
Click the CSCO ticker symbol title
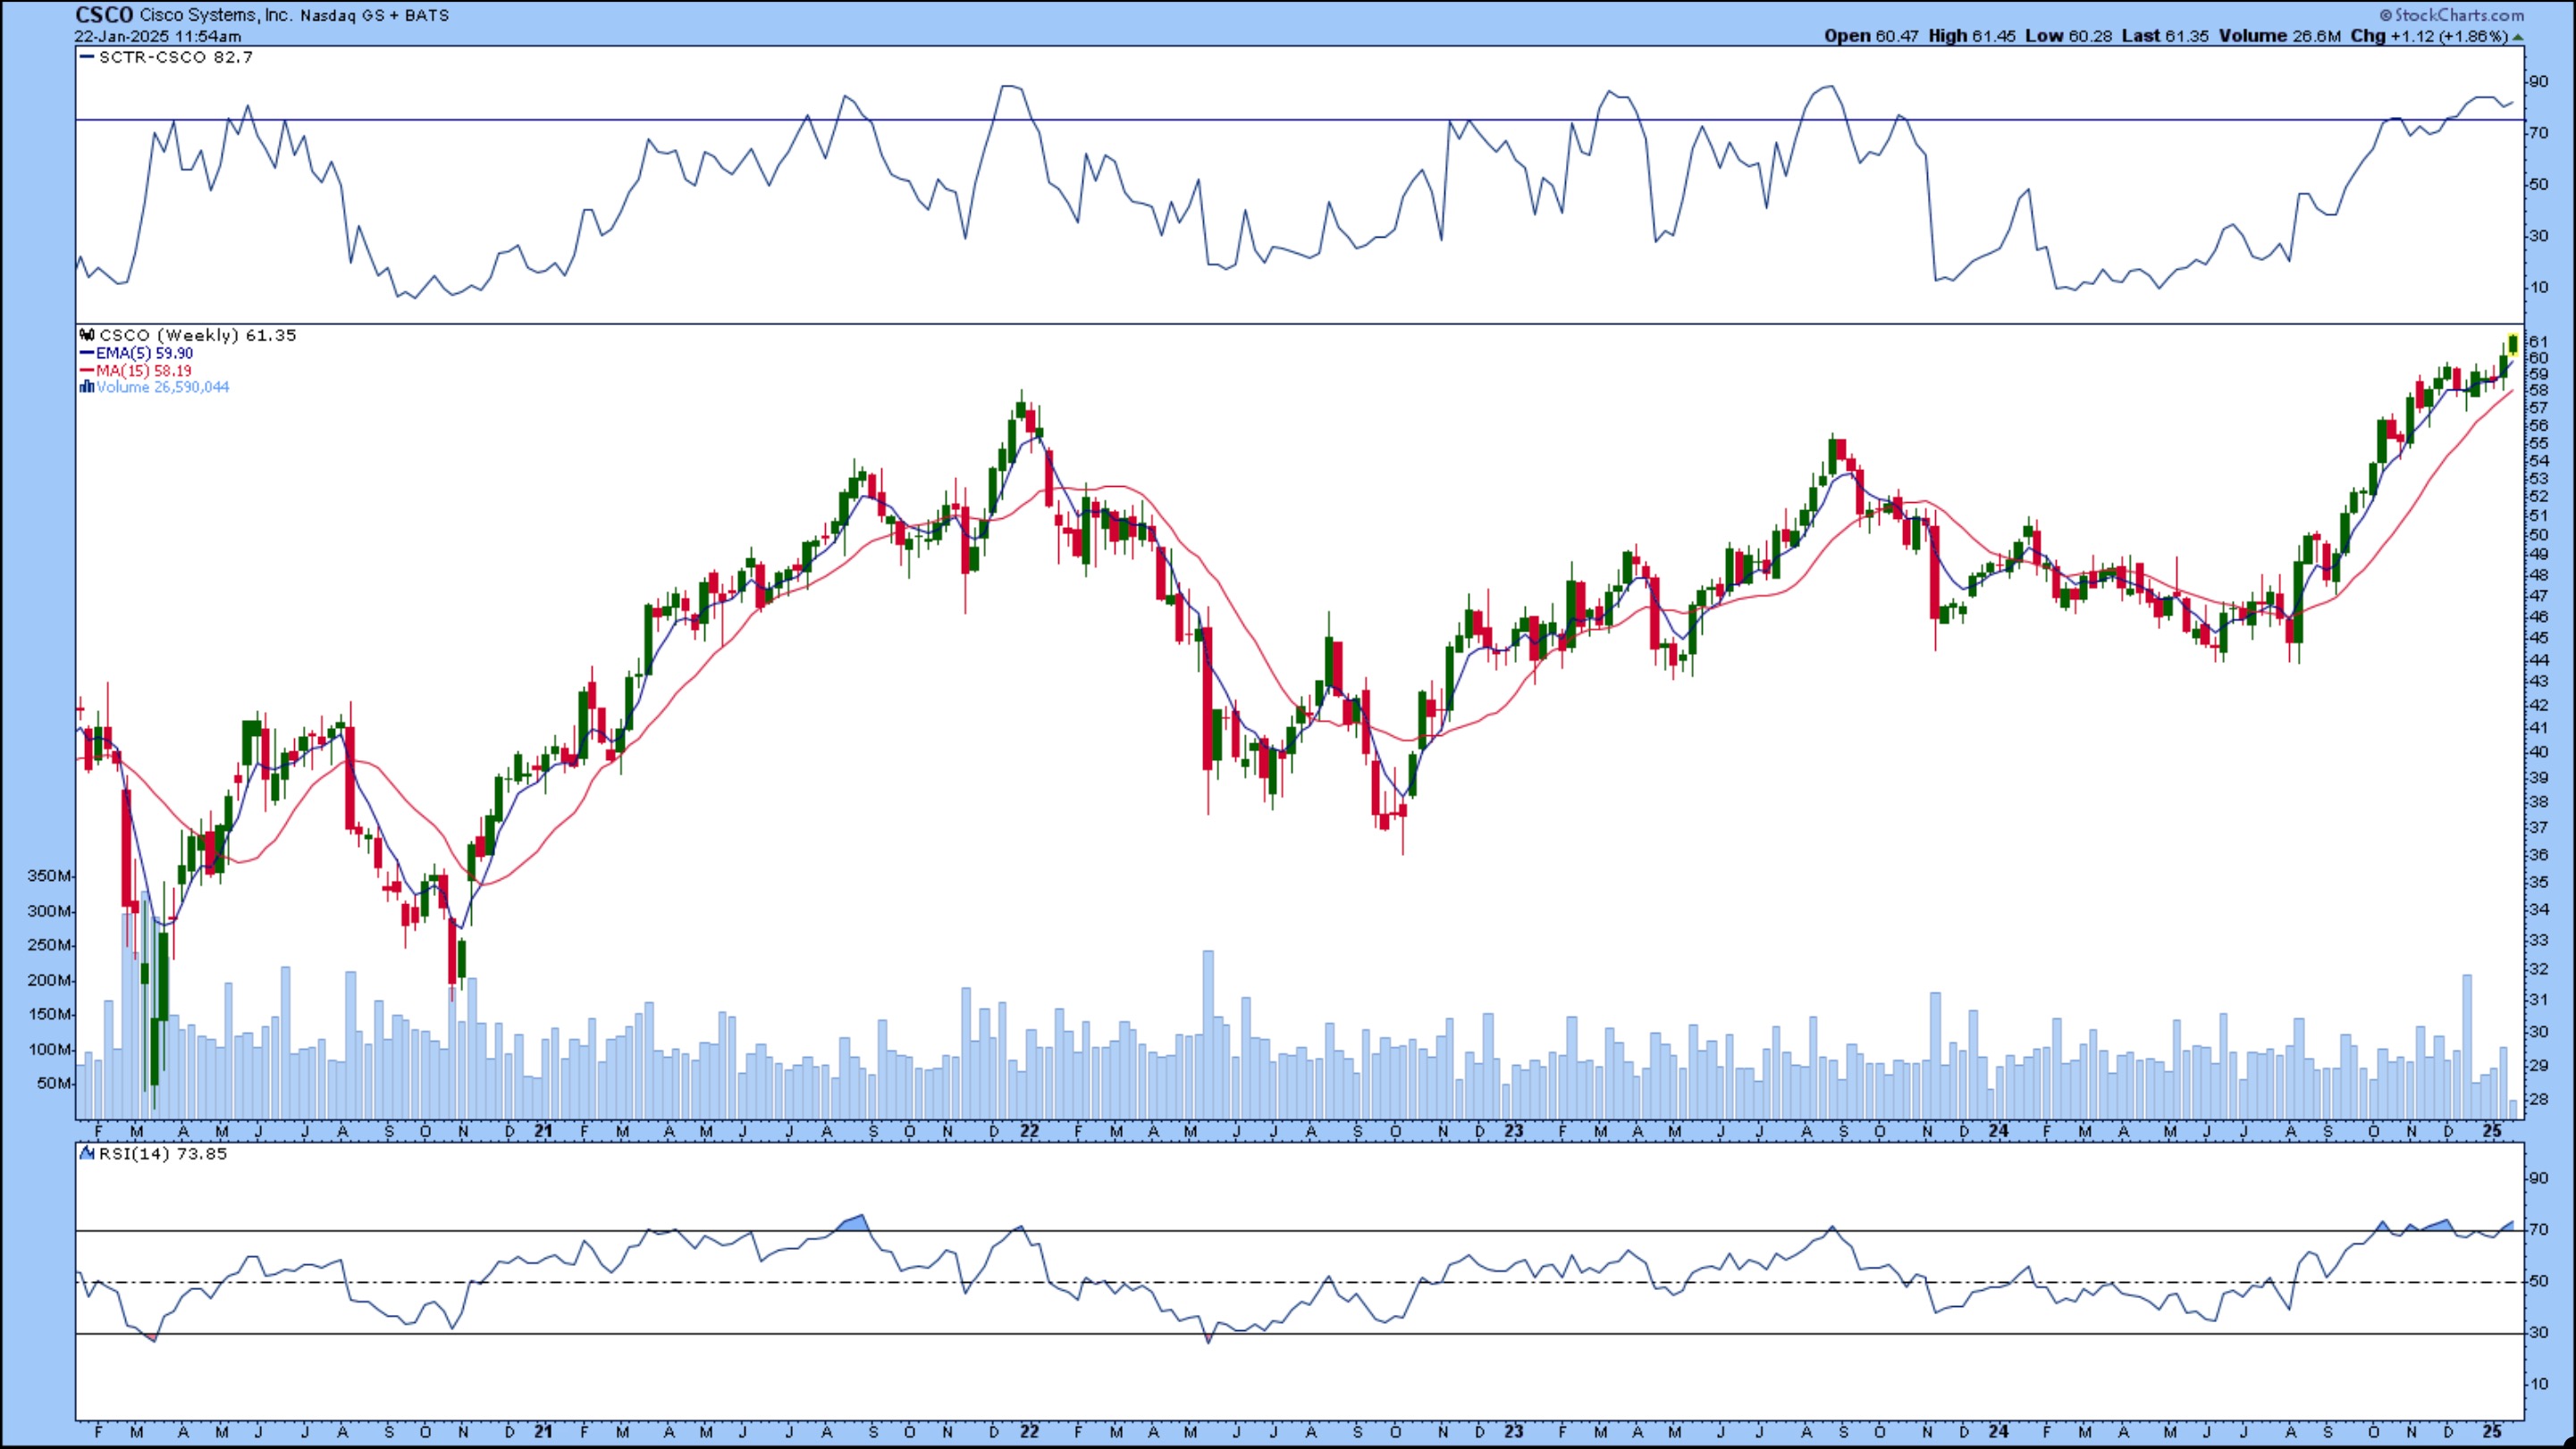coord(104,15)
